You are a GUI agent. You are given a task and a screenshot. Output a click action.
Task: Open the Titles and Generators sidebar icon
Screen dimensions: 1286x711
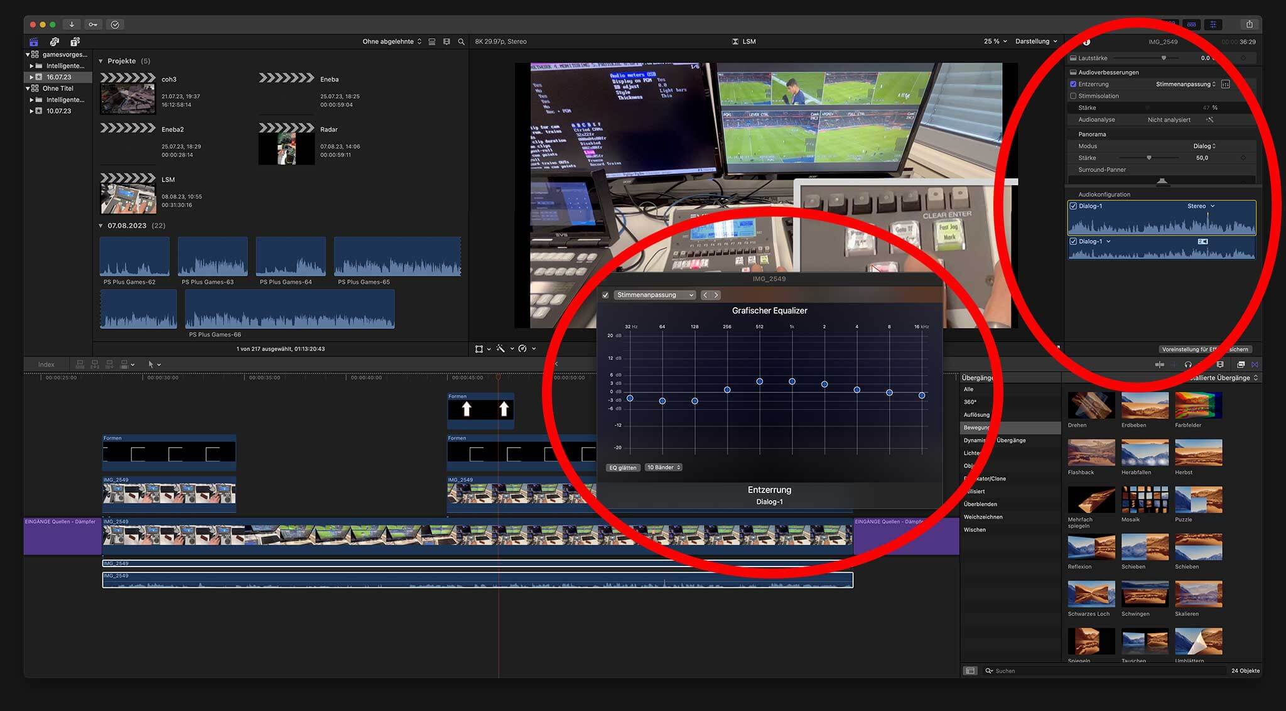tap(75, 41)
